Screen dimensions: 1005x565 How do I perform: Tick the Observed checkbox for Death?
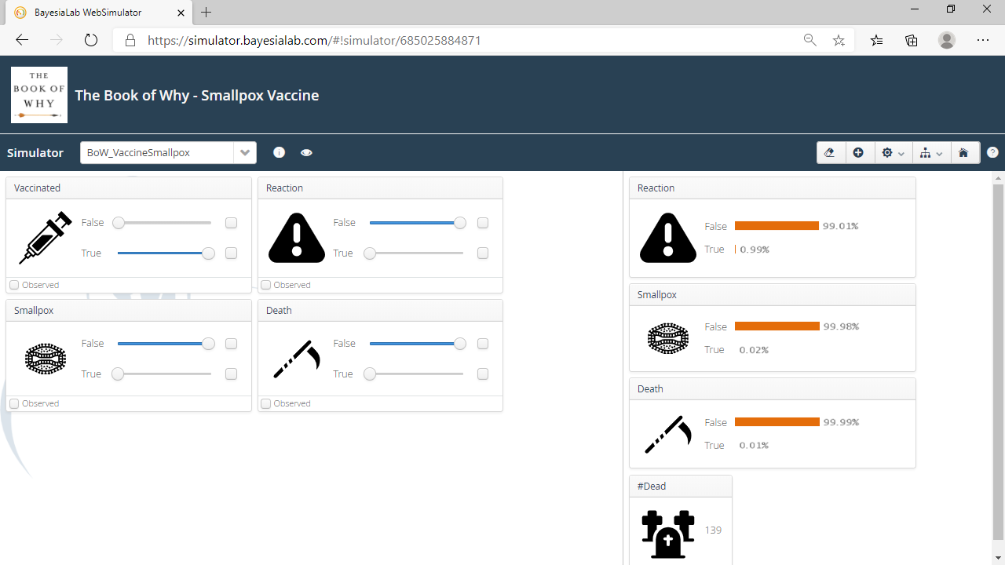[265, 403]
